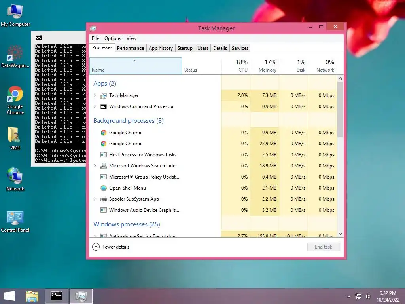Select the Google Chrome desktop shortcut

tap(15, 100)
